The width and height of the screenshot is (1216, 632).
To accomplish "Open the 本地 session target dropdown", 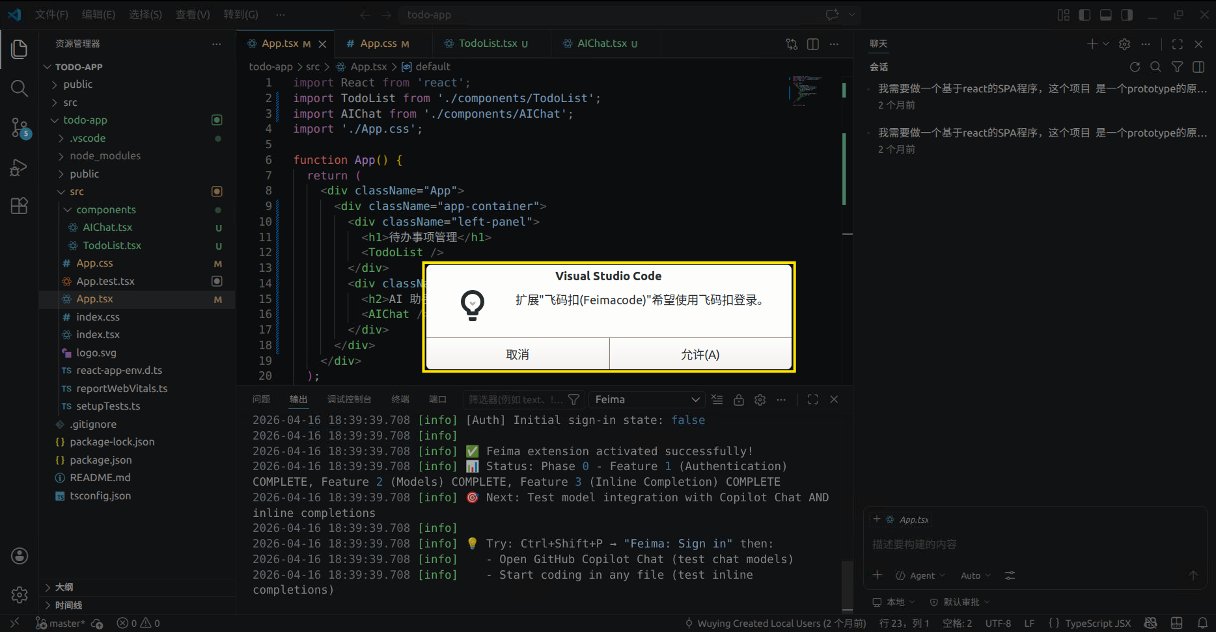I will (894, 602).
